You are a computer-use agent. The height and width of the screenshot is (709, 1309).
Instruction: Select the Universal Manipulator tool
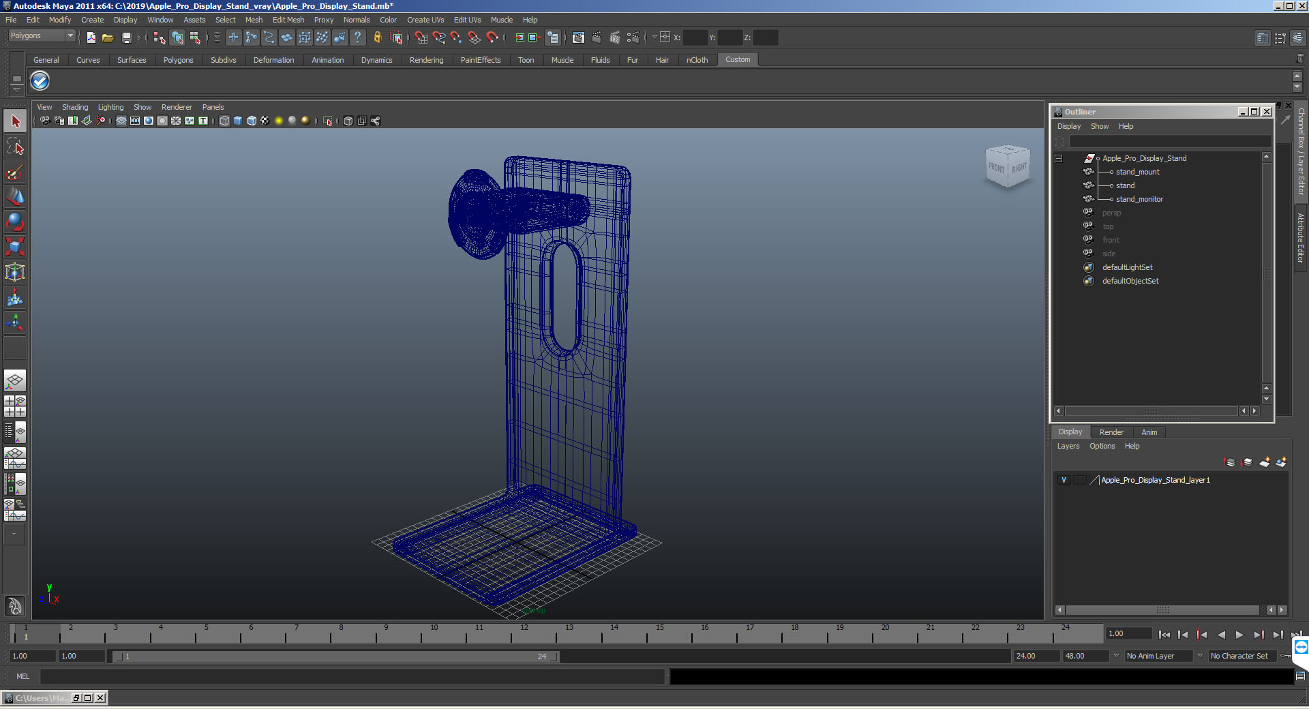point(15,272)
